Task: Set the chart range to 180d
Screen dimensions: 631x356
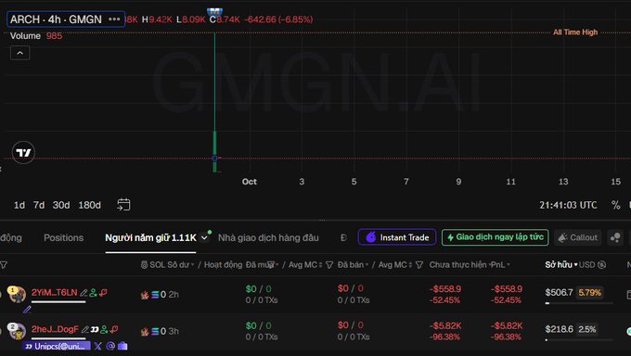Action: tap(89, 205)
